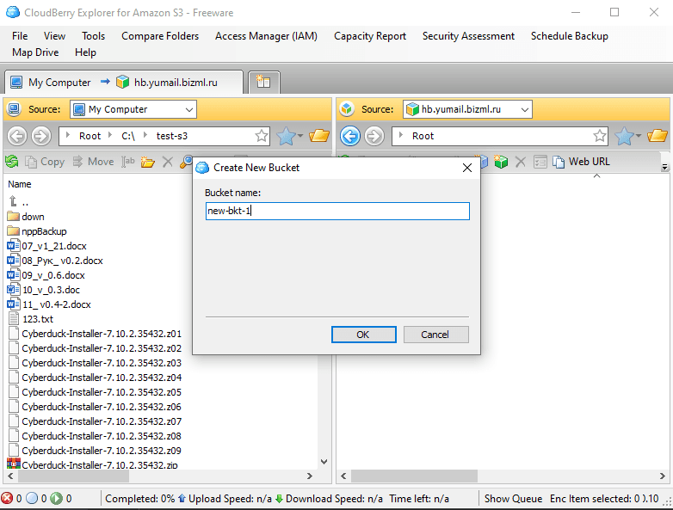Expand the Root breadcrumb arrow in left path
The height and width of the screenshot is (510, 673).
pos(68,135)
